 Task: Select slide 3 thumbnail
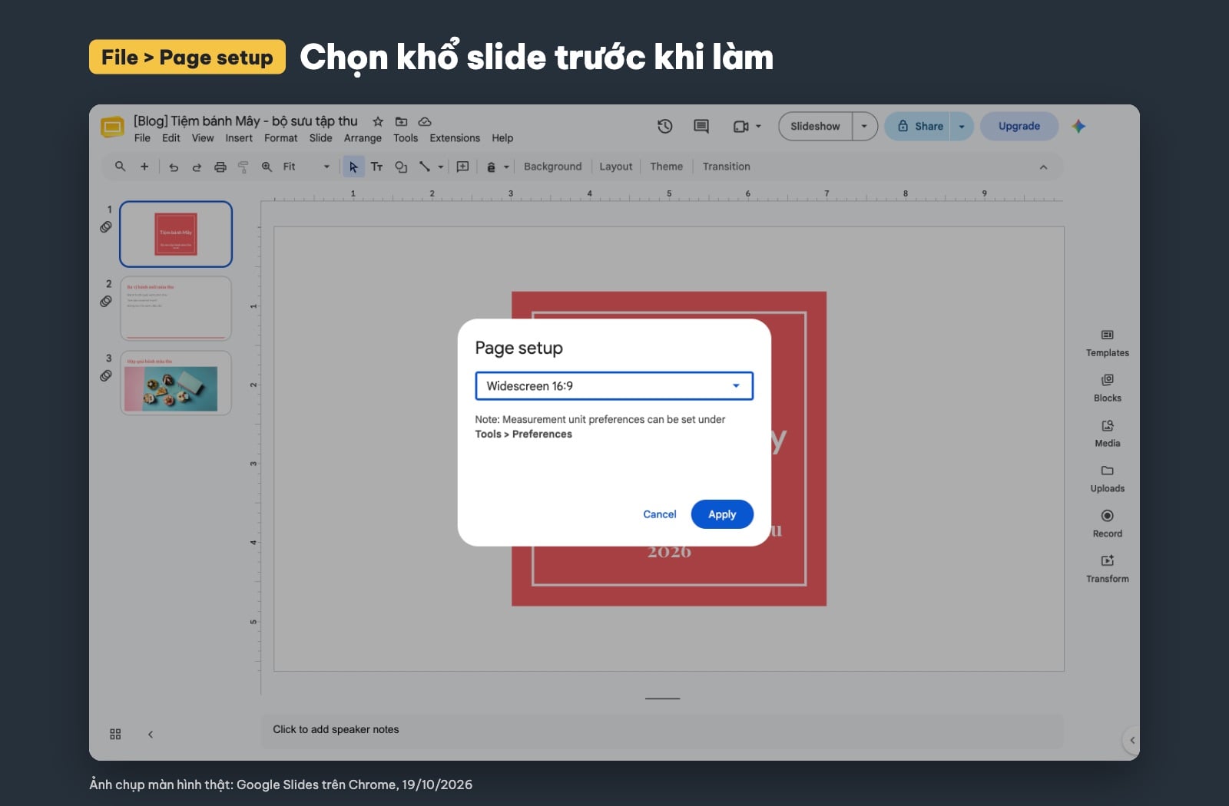coord(176,383)
